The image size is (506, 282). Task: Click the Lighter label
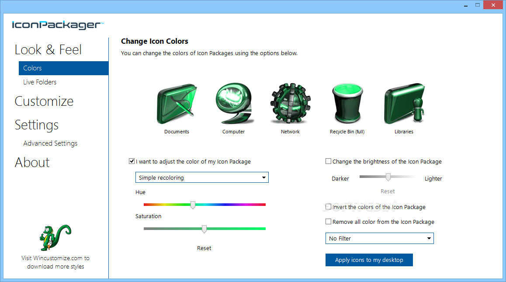pos(433,179)
